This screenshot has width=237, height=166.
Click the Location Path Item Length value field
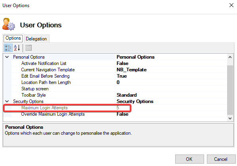[171, 82]
